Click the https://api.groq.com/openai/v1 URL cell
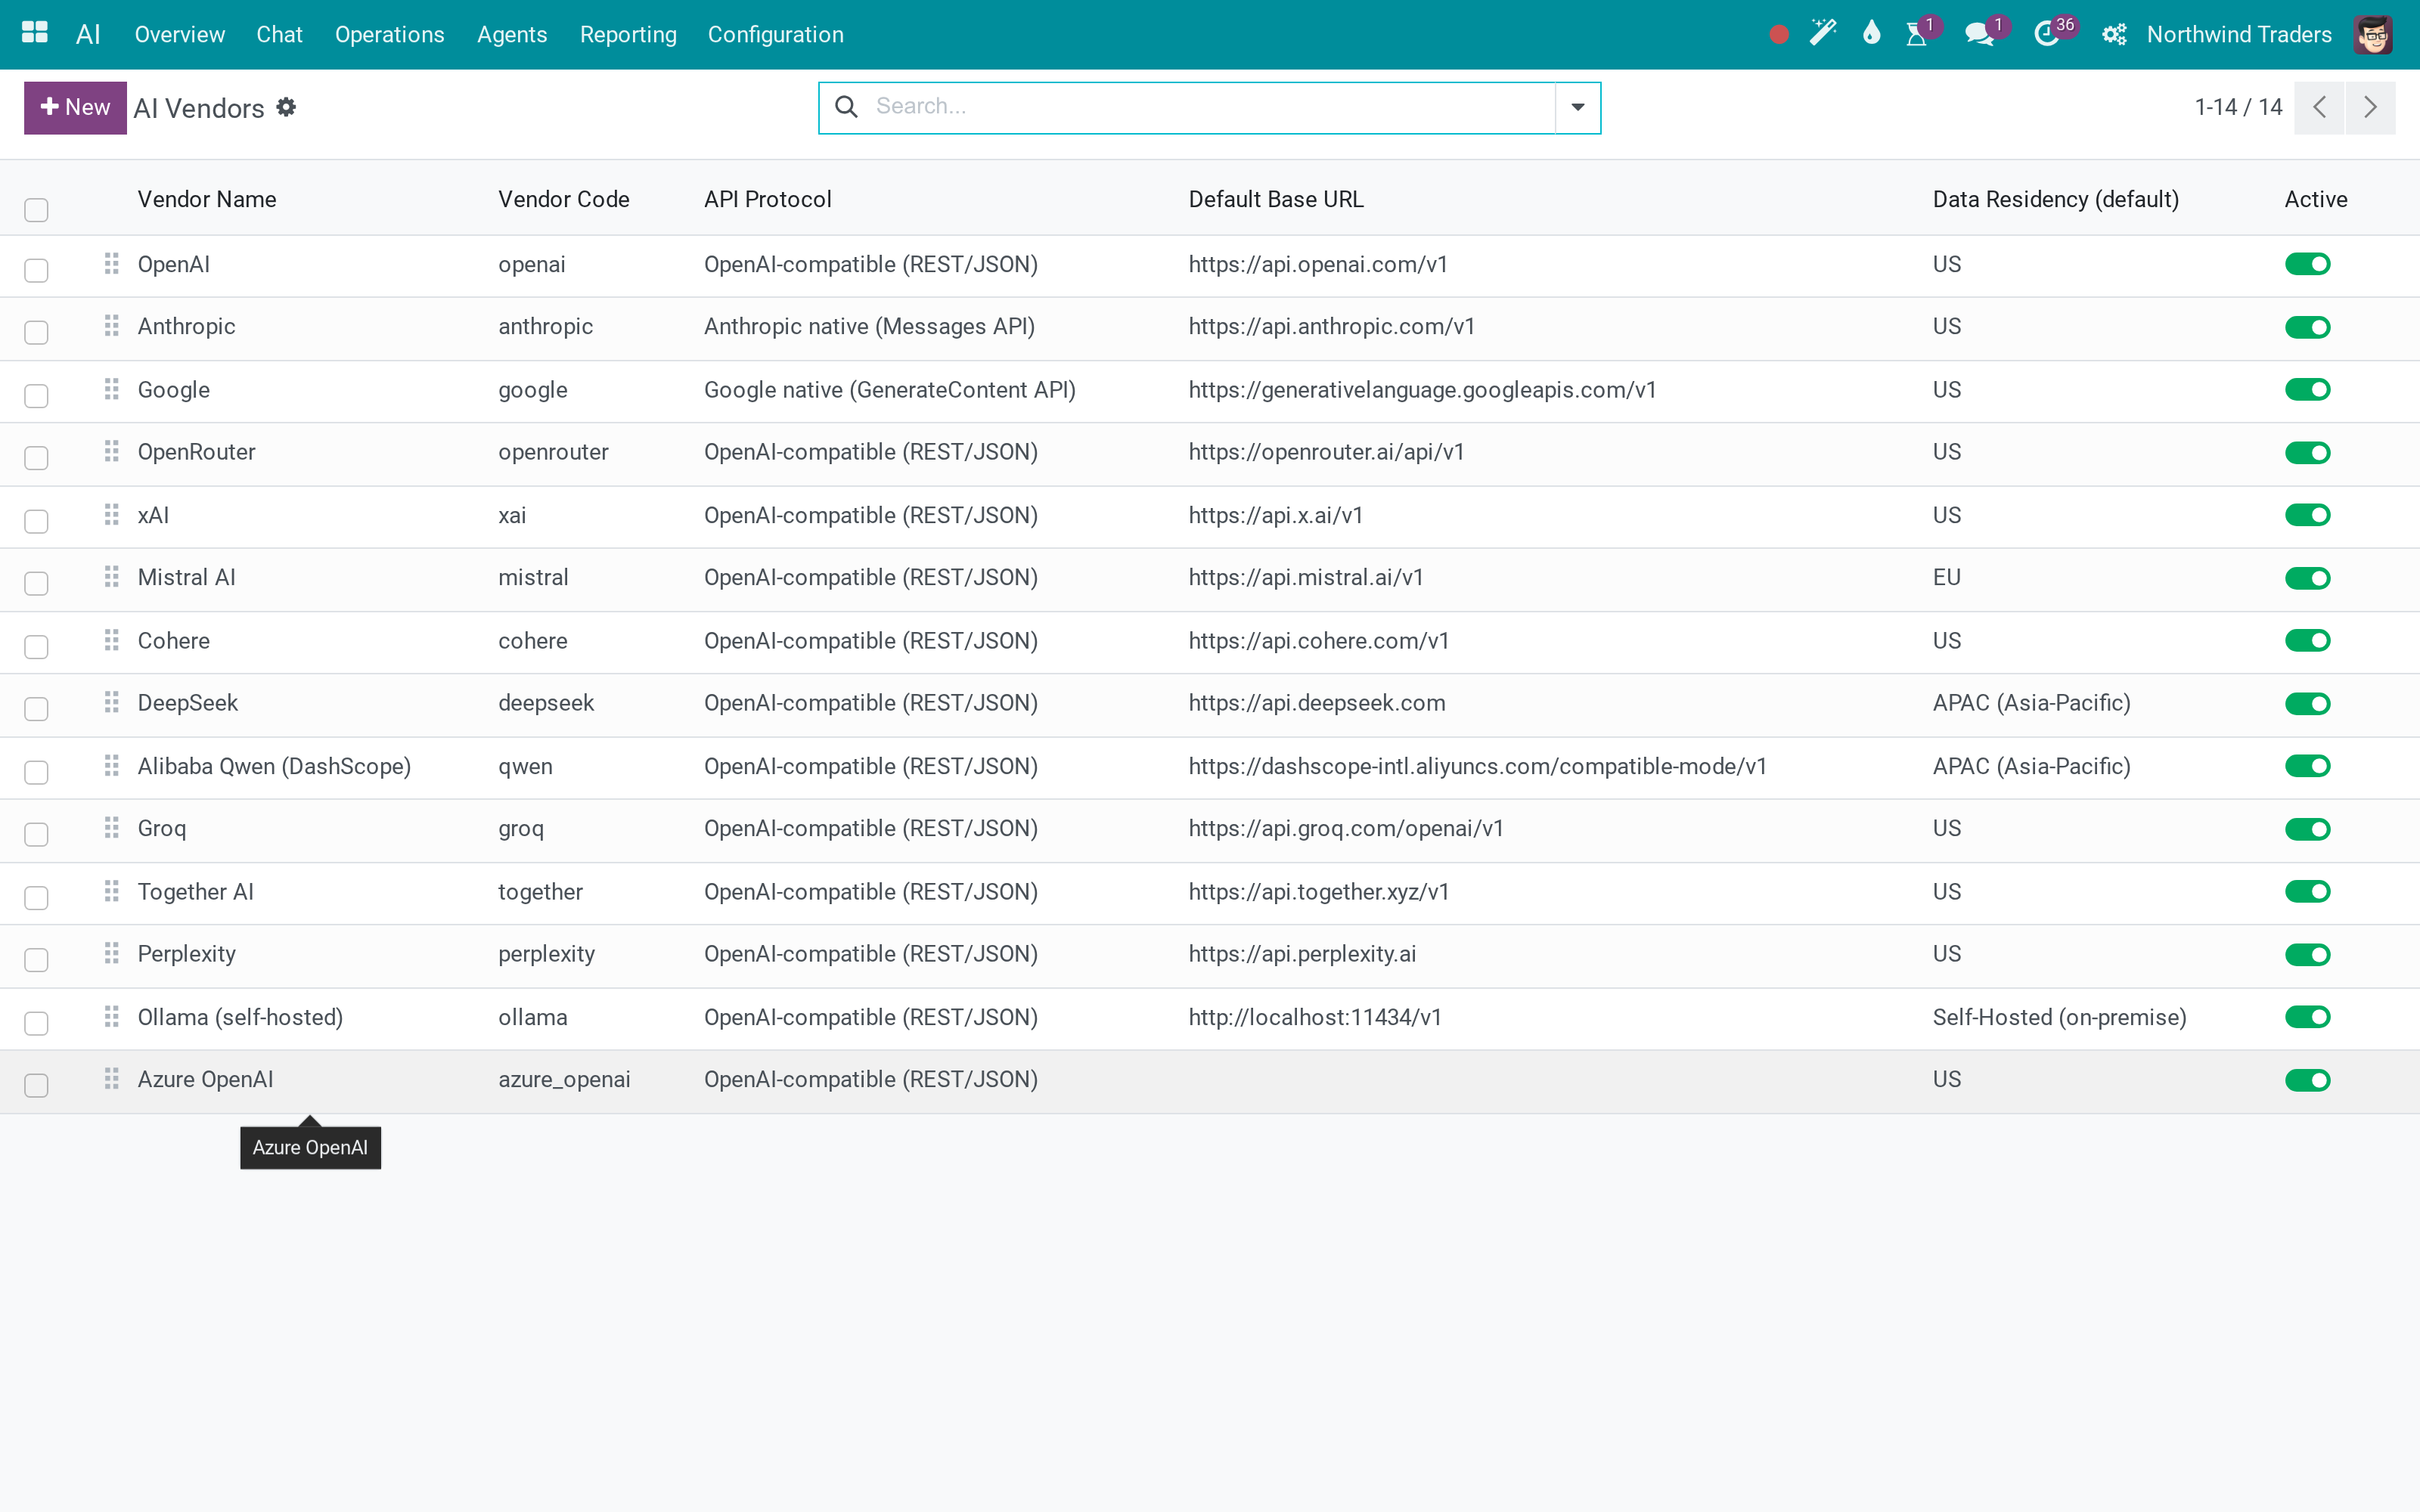This screenshot has width=2420, height=1512. pyautogui.click(x=1346, y=828)
